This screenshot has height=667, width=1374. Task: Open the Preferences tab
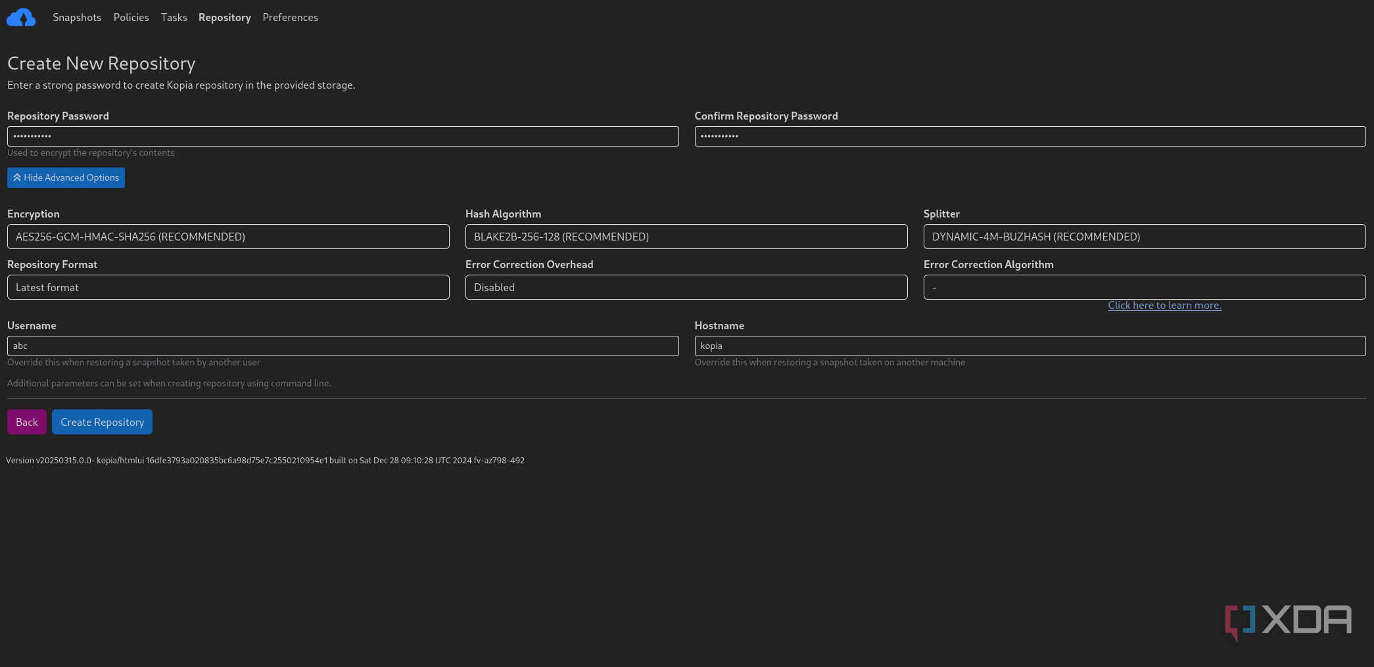point(291,18)
